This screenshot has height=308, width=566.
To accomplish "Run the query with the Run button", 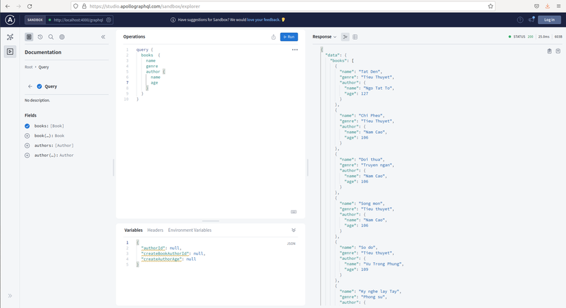I will click(x=289, y=37).
